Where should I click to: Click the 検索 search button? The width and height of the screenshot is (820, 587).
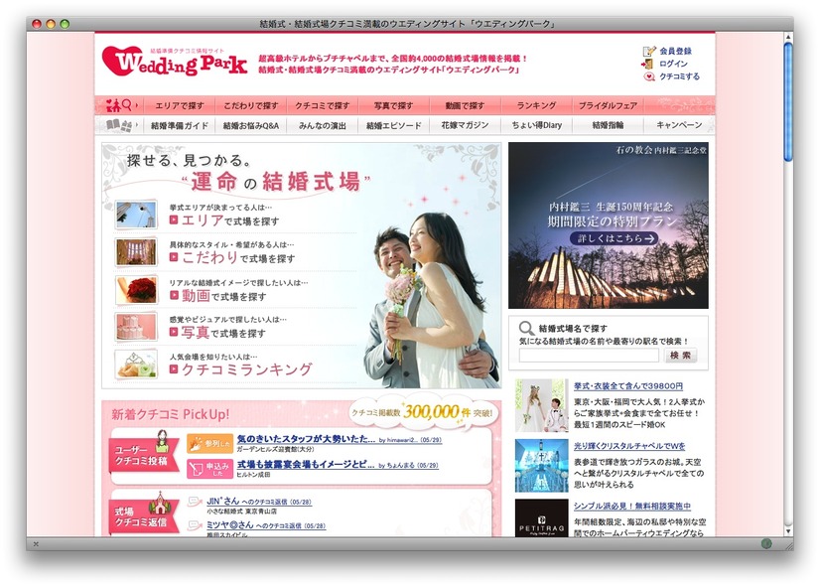point(680,356)
